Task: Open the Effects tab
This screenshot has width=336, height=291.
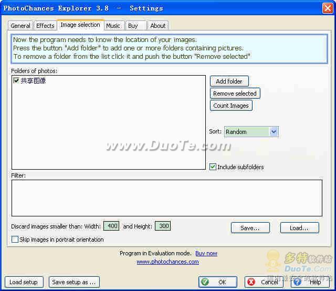Action: point(45,26)
